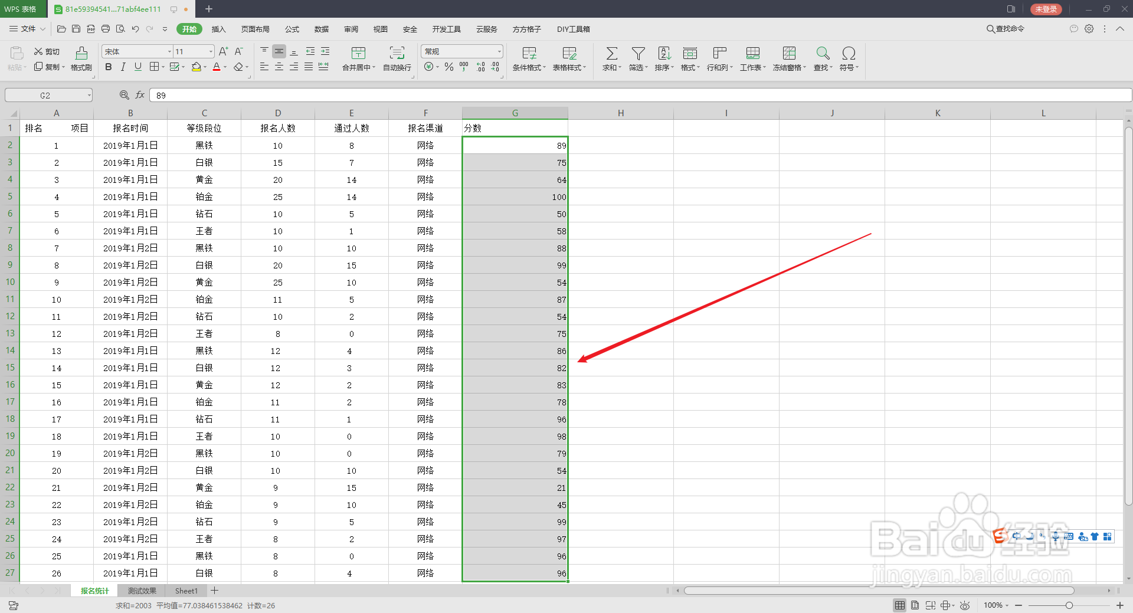Click the Copy (复制) button
Screen dimensions: 1133x613
(x=48, y=67)
